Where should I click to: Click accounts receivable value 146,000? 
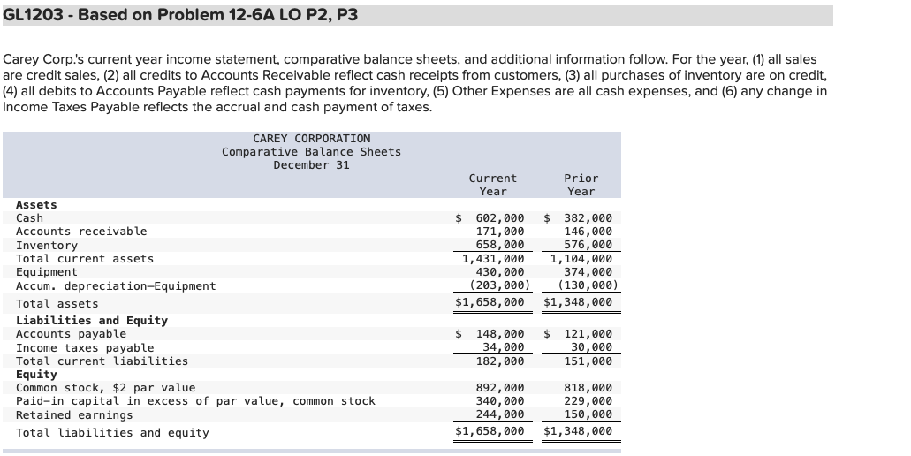(x=588, y=232)
